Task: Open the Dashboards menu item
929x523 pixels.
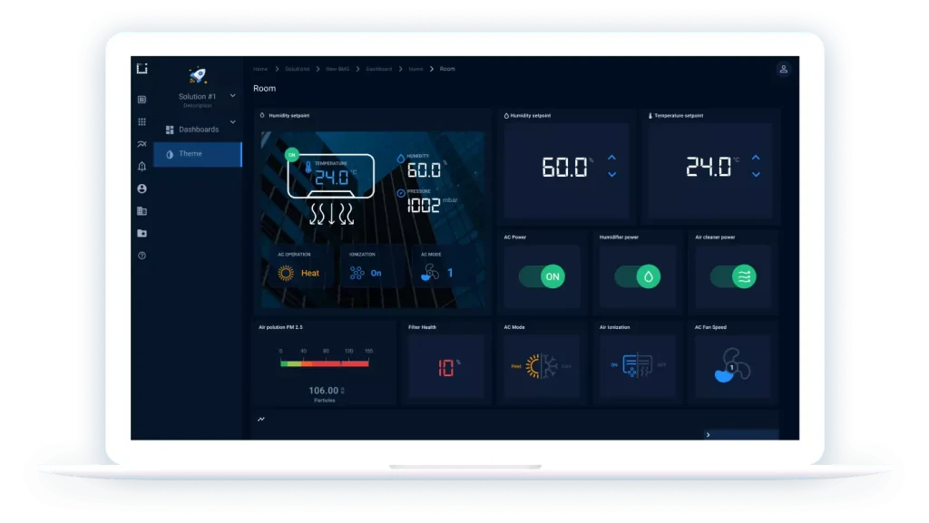Action: 198,130
